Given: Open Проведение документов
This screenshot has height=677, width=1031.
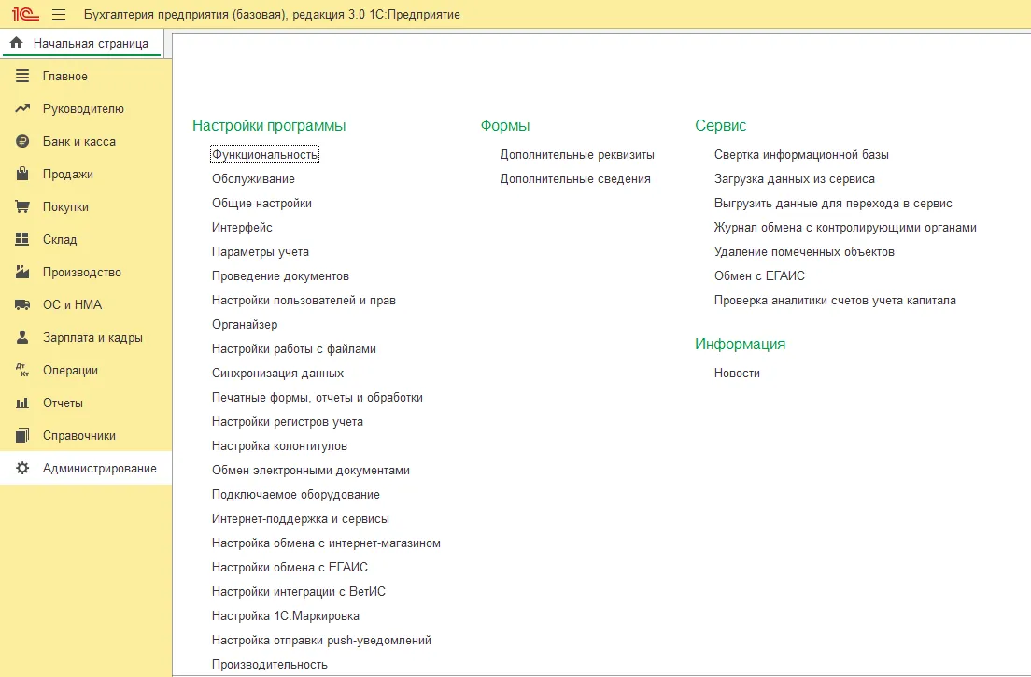Looking at the screenshot, I should (280, 276).
